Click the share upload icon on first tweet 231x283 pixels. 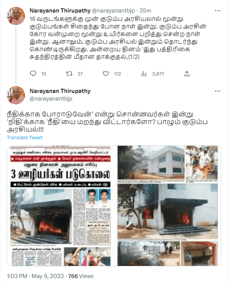(x=187, y=74)
